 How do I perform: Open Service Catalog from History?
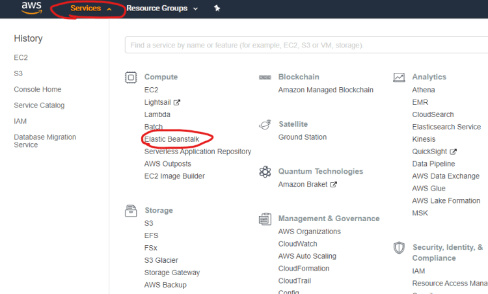click(x=39, y=105)
